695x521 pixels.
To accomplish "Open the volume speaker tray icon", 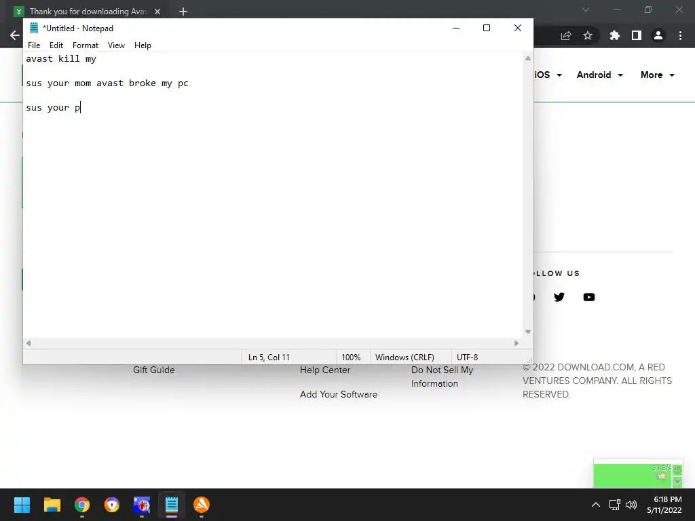I will click(631, 505).
